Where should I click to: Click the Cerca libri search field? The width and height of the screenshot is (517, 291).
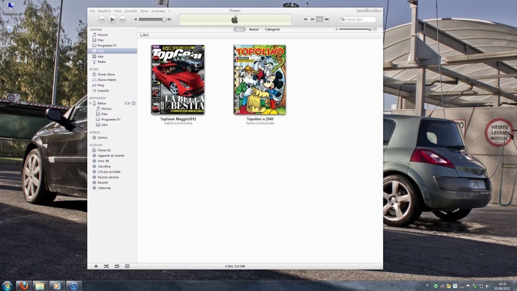click(x=358, y=19)
